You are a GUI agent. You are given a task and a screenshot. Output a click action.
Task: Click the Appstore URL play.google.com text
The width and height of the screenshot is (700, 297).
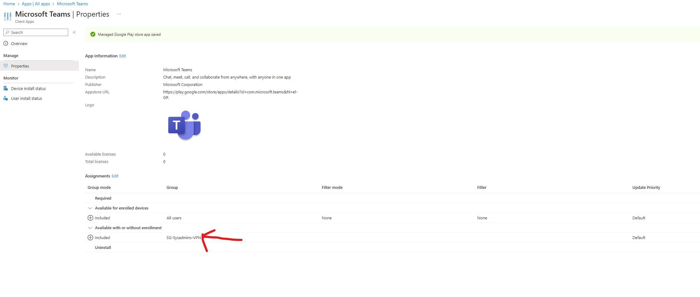click(230, 95)
